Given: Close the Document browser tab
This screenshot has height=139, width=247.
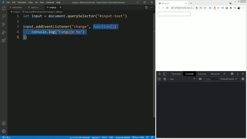Looking at the screenshot, I should pos(186,3).
